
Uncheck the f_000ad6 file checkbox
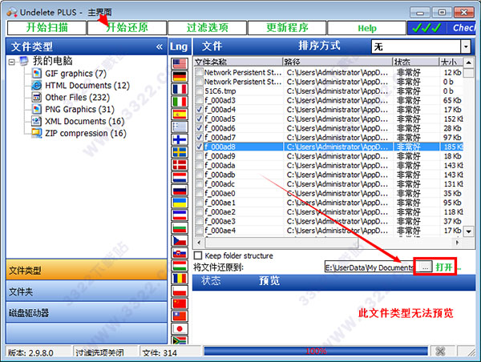tap(200, 128)
